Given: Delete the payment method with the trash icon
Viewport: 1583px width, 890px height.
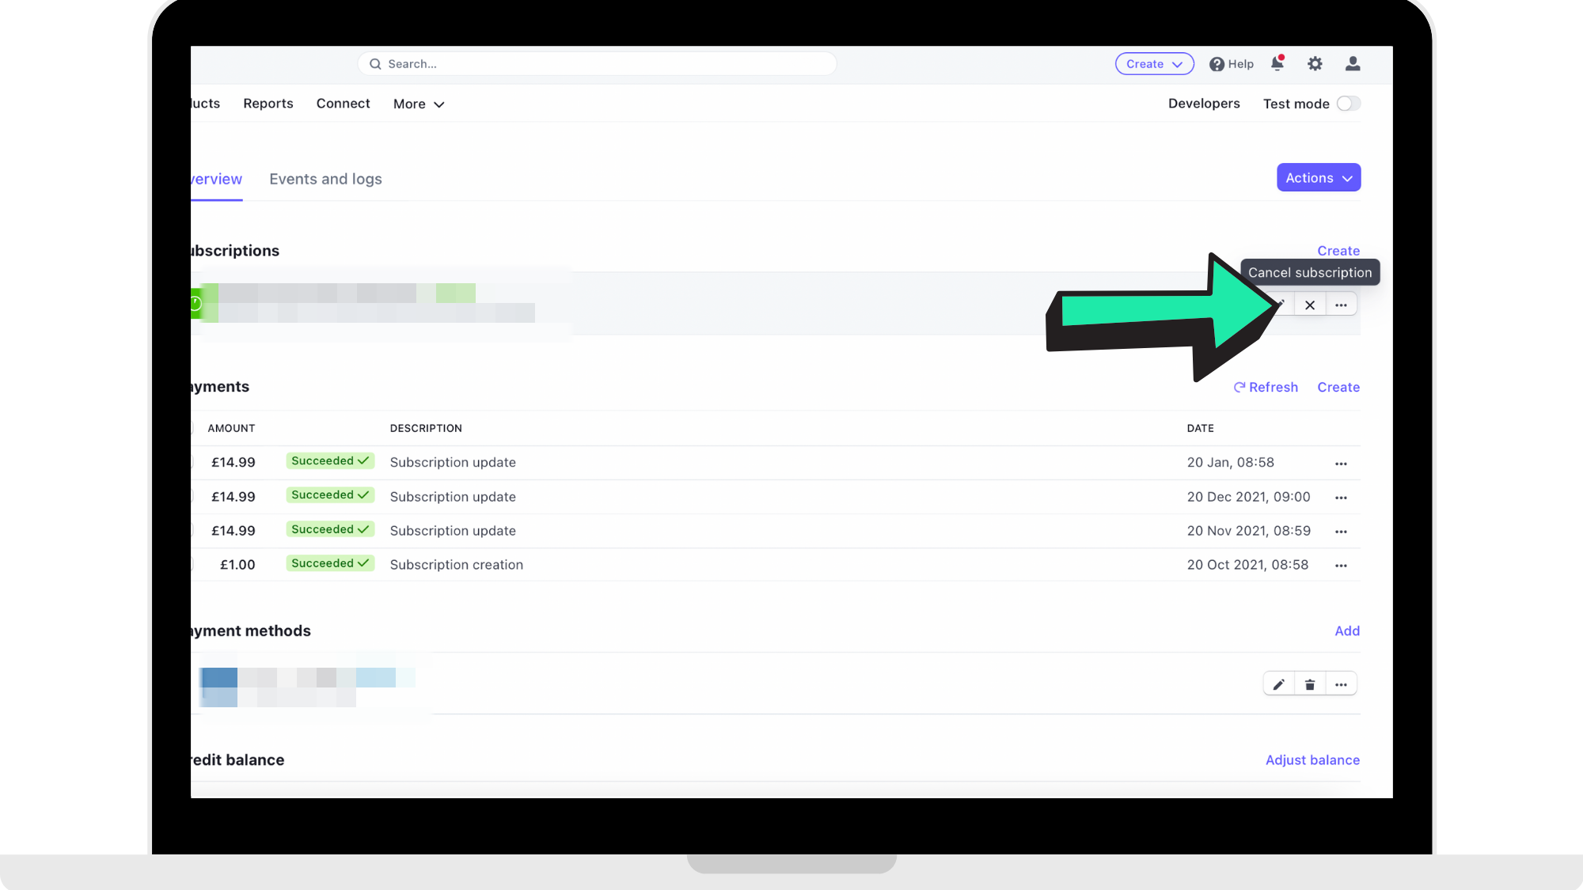Looking at the screenshot, I should tap(1310, 684).
